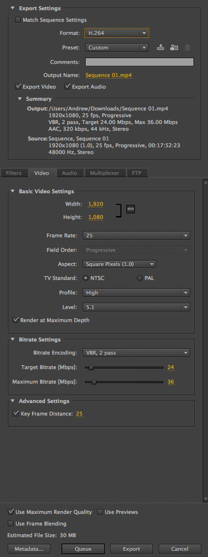Select the PAL TV Standard radio button
The width and height of the screenshot is (208, 557).
coord(139,278)
